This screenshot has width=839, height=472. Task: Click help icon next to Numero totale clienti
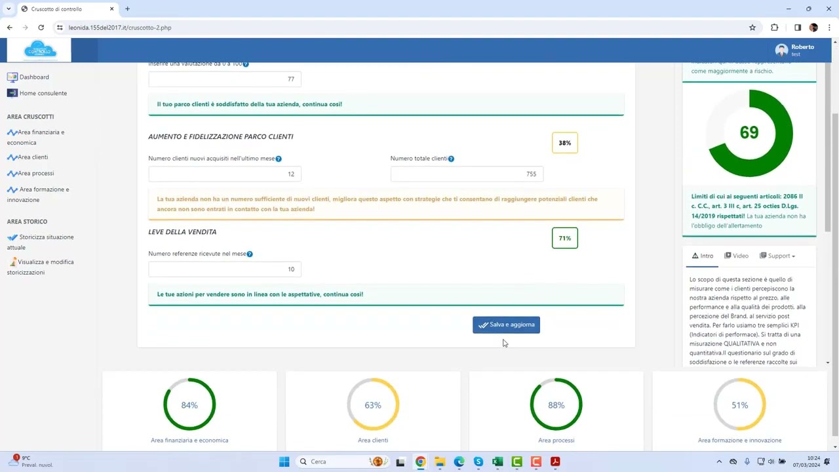tap(451, 159)
